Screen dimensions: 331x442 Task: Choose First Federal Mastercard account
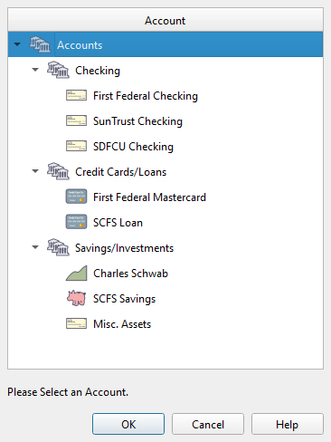pos(149,197)
